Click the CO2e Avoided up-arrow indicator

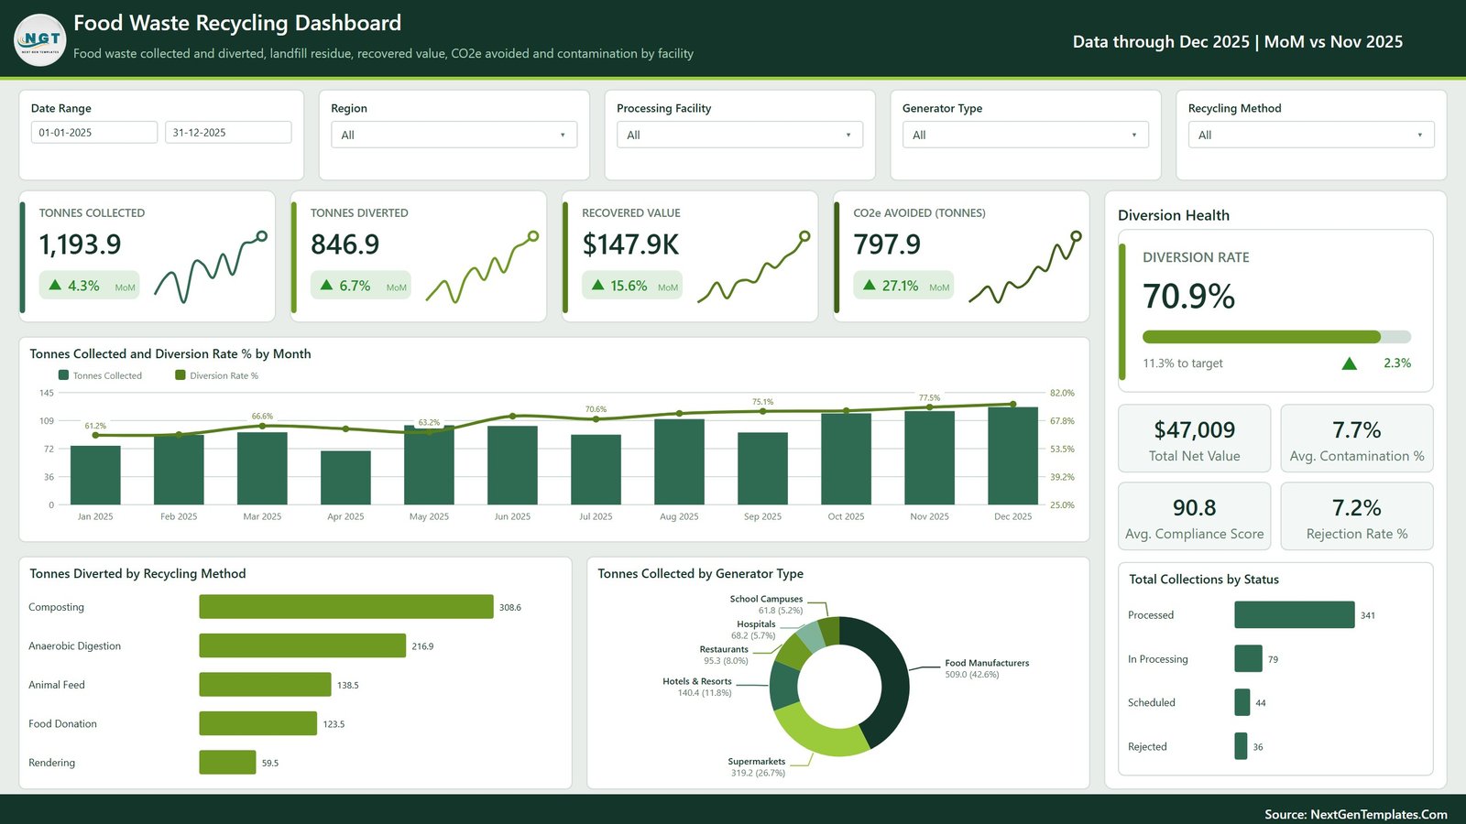(x=870, y=285)
